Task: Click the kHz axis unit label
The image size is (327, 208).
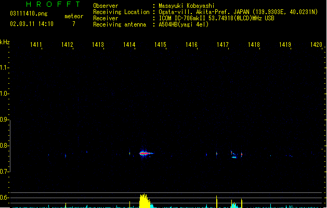Action: pos(5,42)
